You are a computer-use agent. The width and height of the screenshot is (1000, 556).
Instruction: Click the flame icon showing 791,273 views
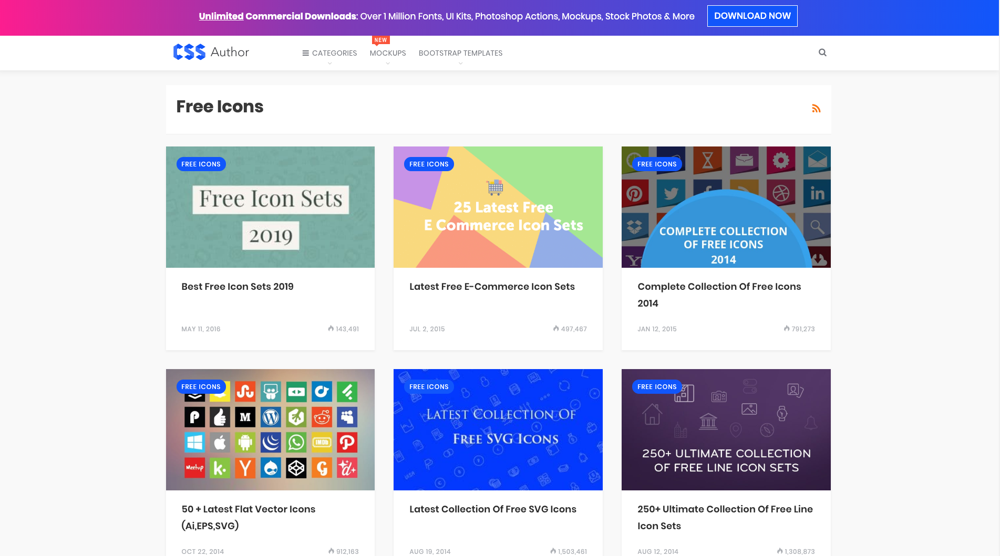click(786, 329)
